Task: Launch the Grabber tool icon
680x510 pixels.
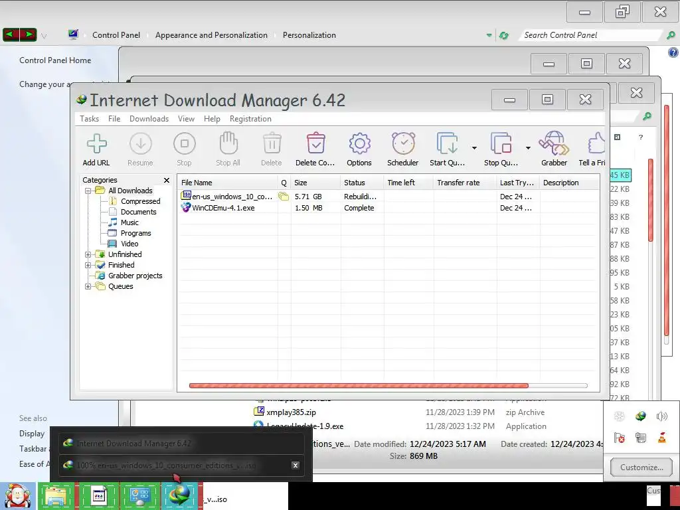Action: [554, 143]
